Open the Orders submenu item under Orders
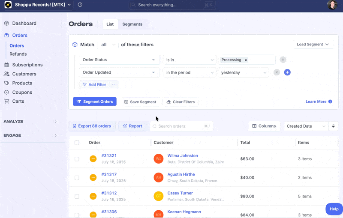The image size is (343, 218). point(17,46)
